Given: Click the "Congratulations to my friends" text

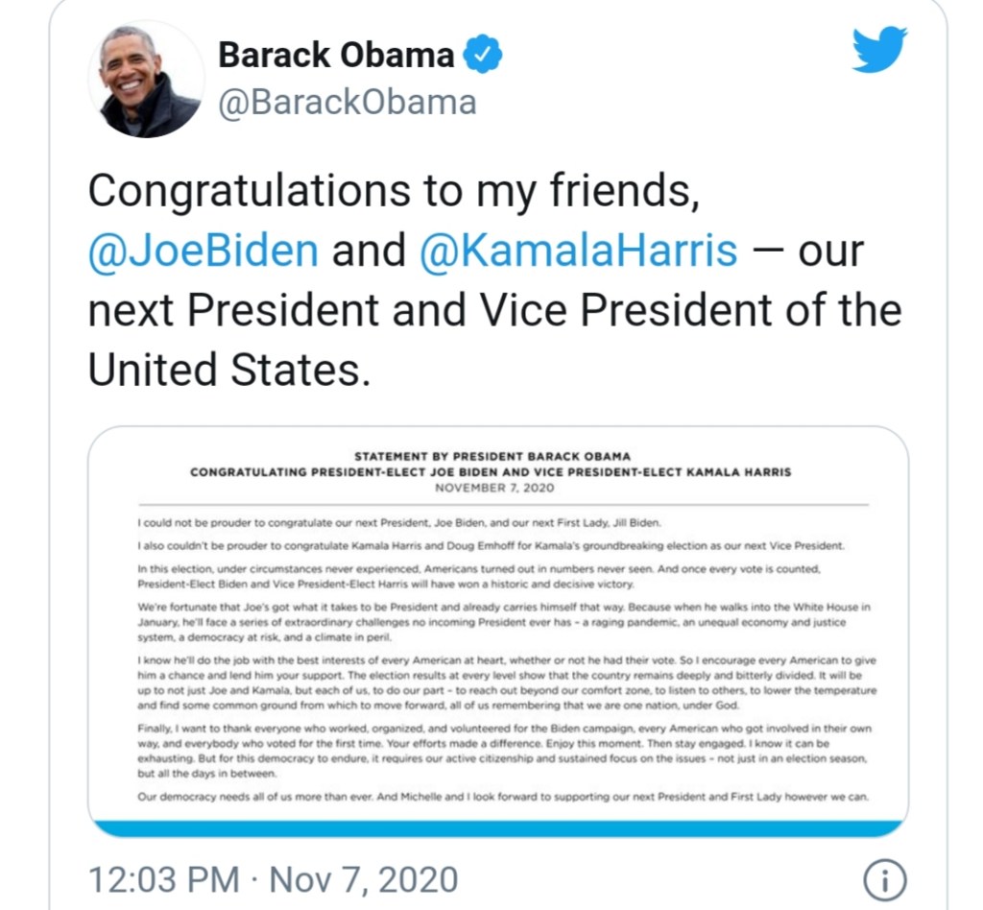Looking at the screenshot, I should tap(390, 191).
